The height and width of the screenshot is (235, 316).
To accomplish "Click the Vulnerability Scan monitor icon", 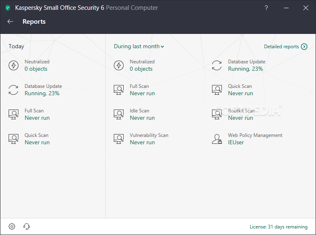I will pos(119,139).
